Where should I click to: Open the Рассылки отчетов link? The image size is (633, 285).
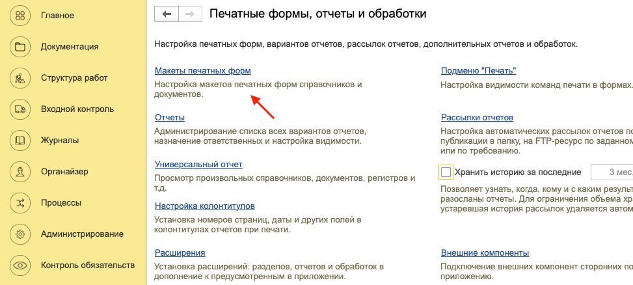pyautogui.click(x=477, y=117)
